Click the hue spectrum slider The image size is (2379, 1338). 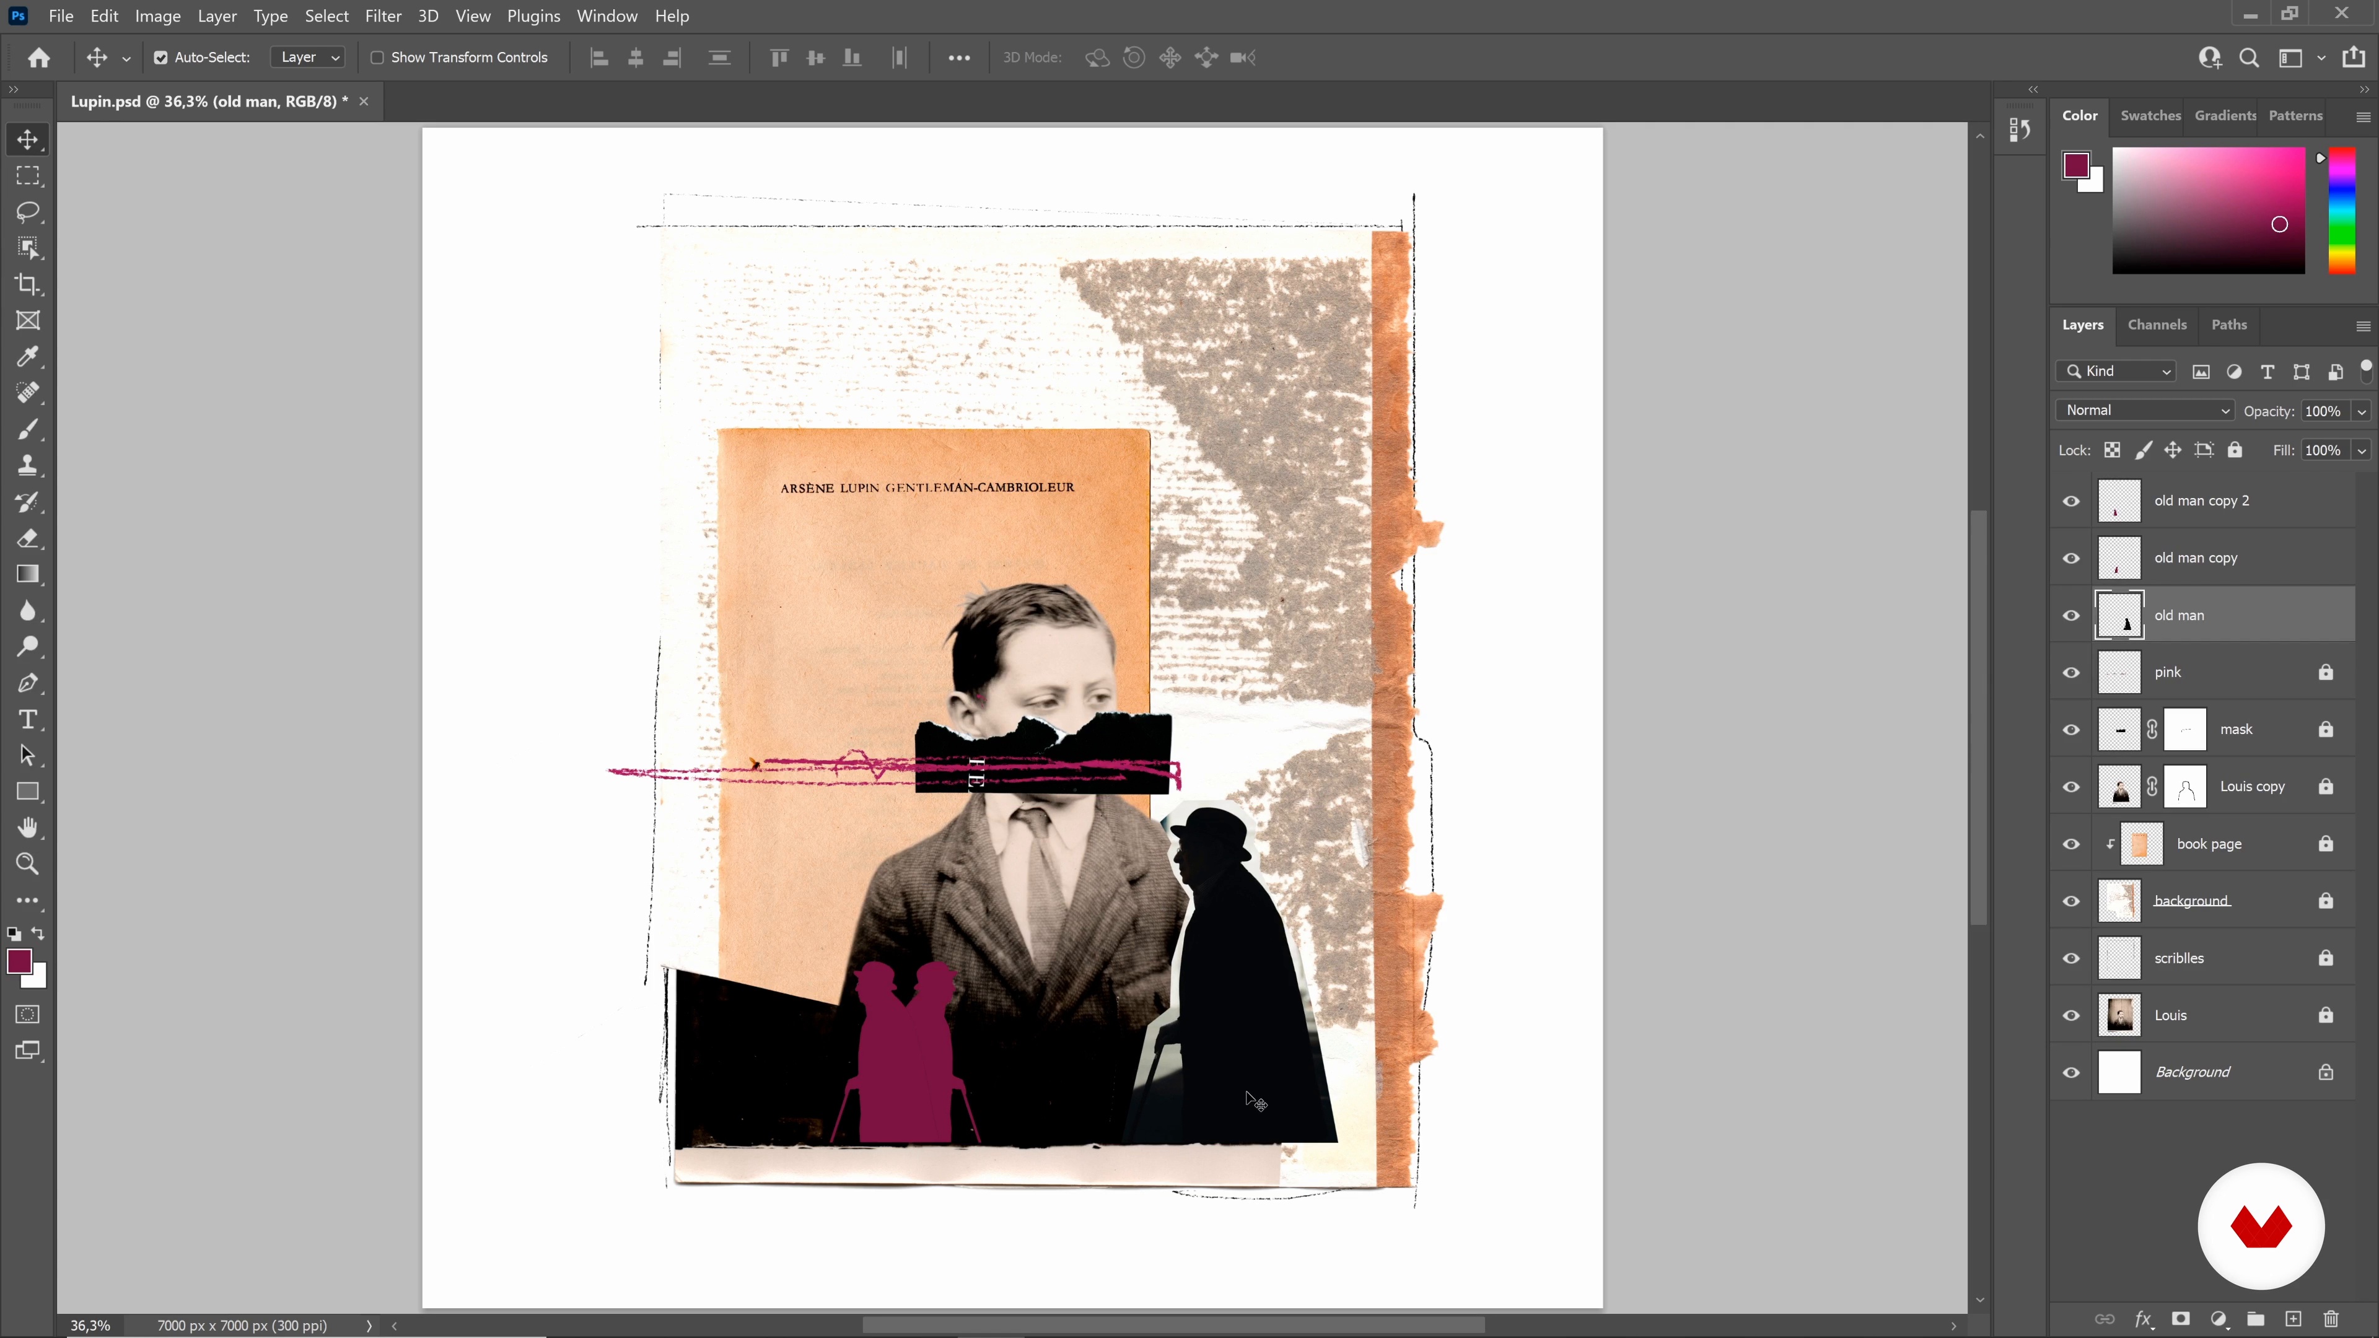tap(2341, 211)
